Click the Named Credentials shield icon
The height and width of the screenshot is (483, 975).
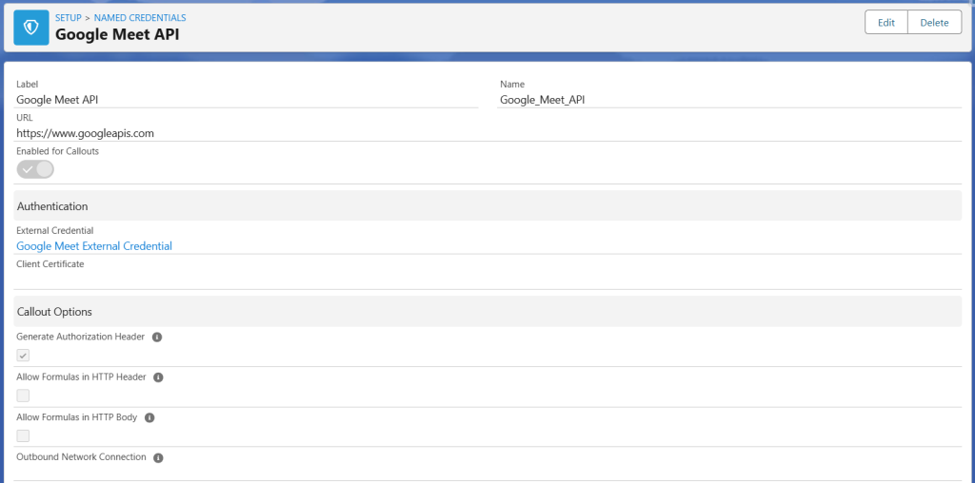(31, 27)
